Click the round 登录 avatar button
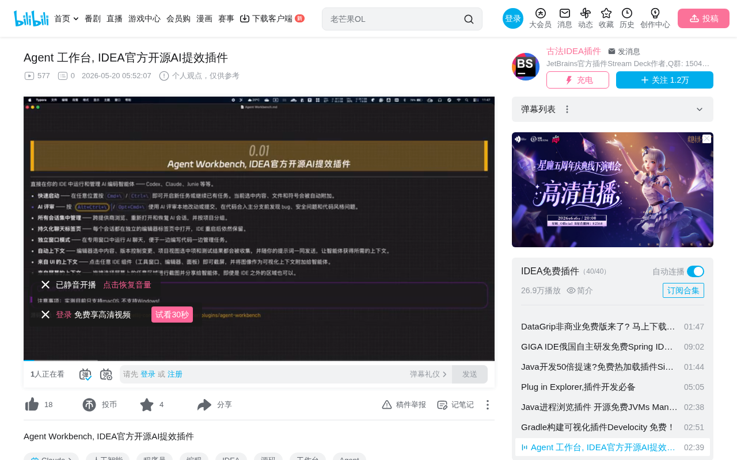737x460 pixels. 513,18
